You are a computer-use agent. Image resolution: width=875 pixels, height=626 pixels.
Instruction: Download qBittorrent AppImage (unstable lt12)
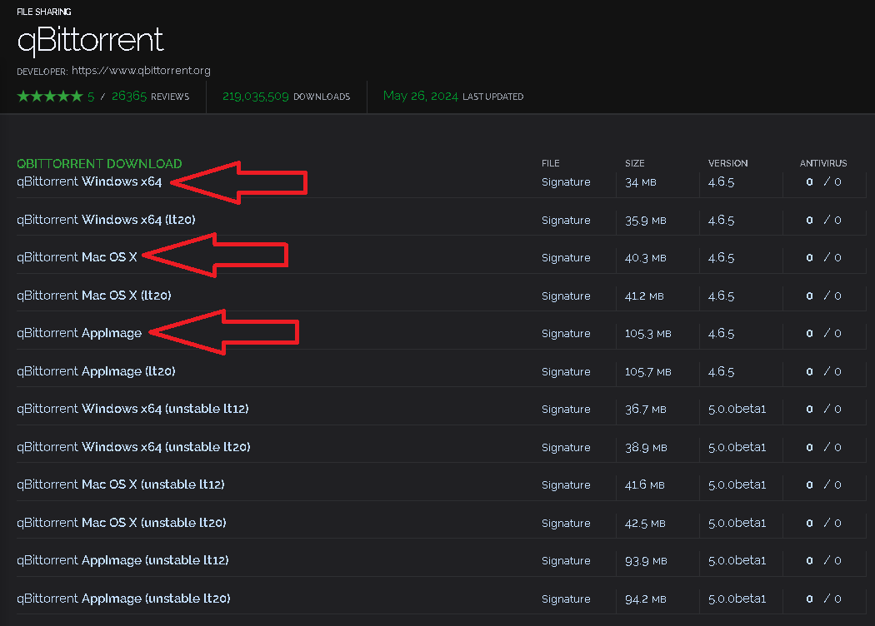[122, 560]
